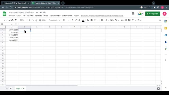This screenshot has height=95, width=169.
Task: Star the spreadsheet document
Action: tap(37, 12)
